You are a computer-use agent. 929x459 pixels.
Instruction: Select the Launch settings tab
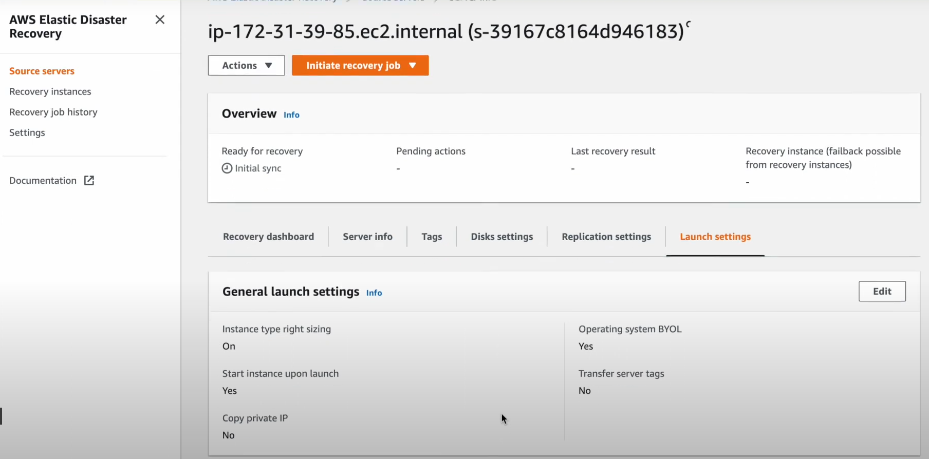(715, 237)
